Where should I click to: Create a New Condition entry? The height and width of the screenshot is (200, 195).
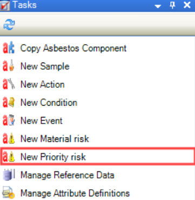pyautogui.click(x=49, y=102)
